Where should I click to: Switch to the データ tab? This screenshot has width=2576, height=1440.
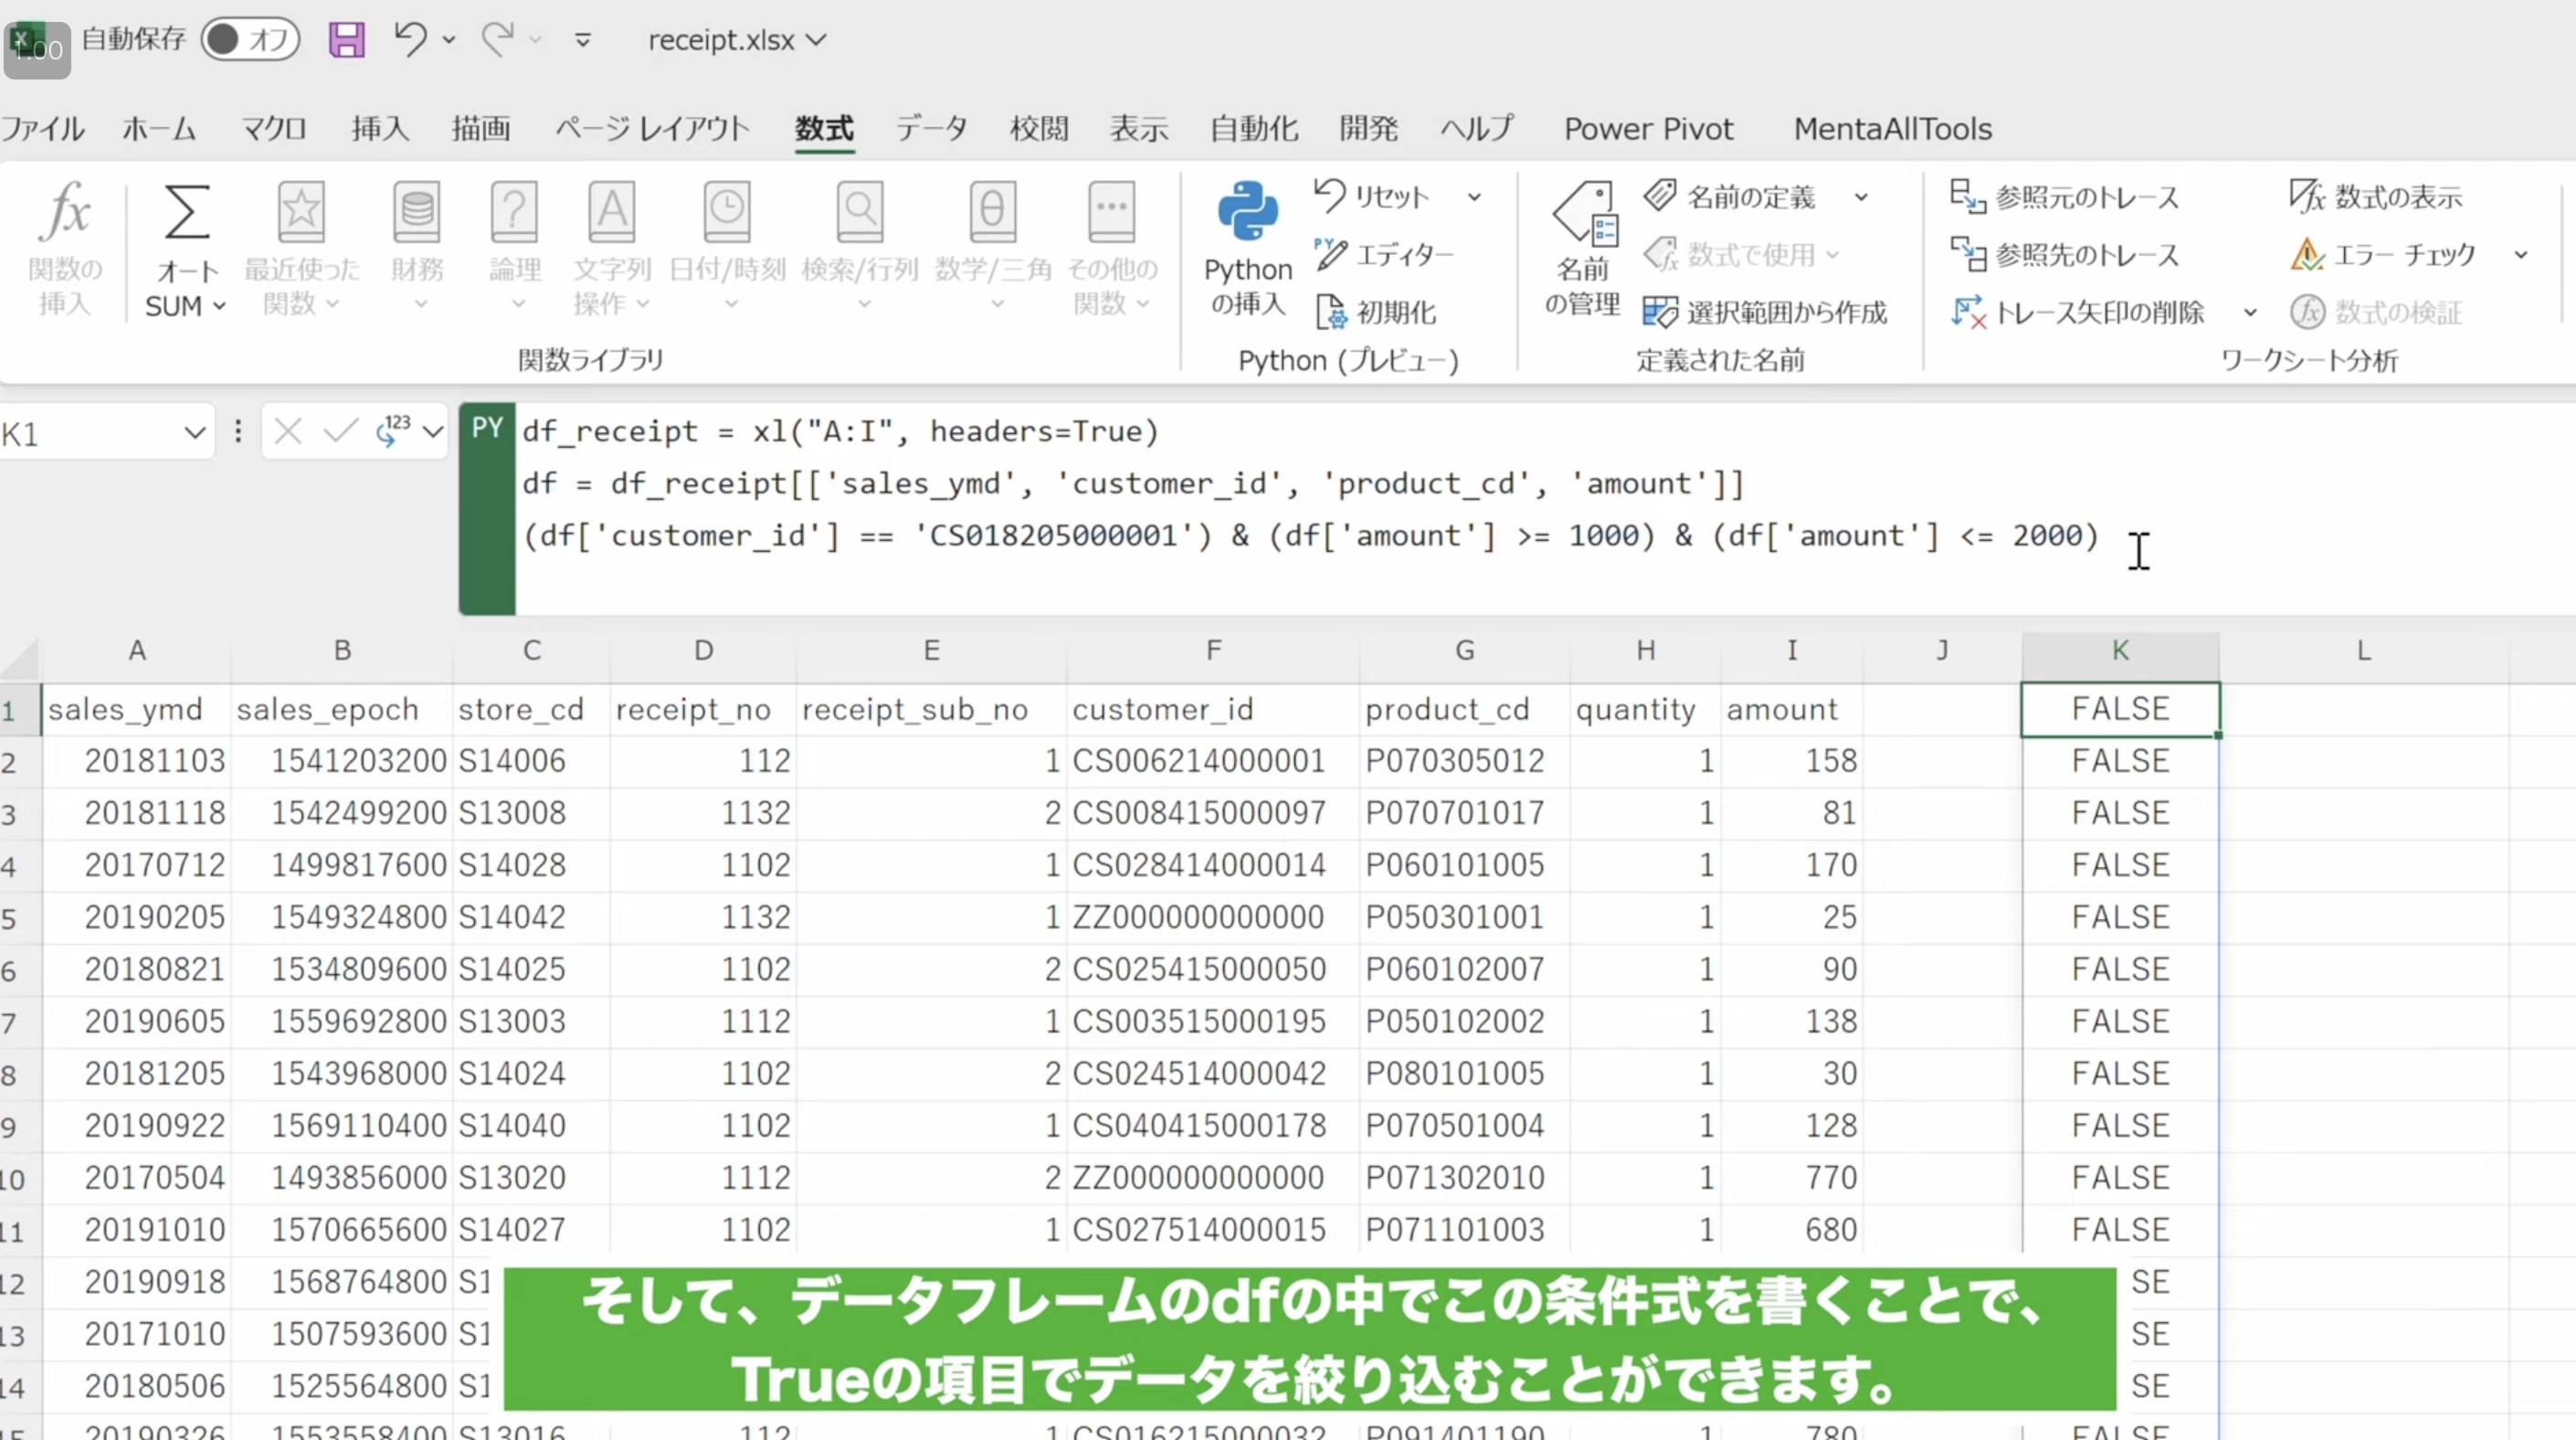[931, 128]
